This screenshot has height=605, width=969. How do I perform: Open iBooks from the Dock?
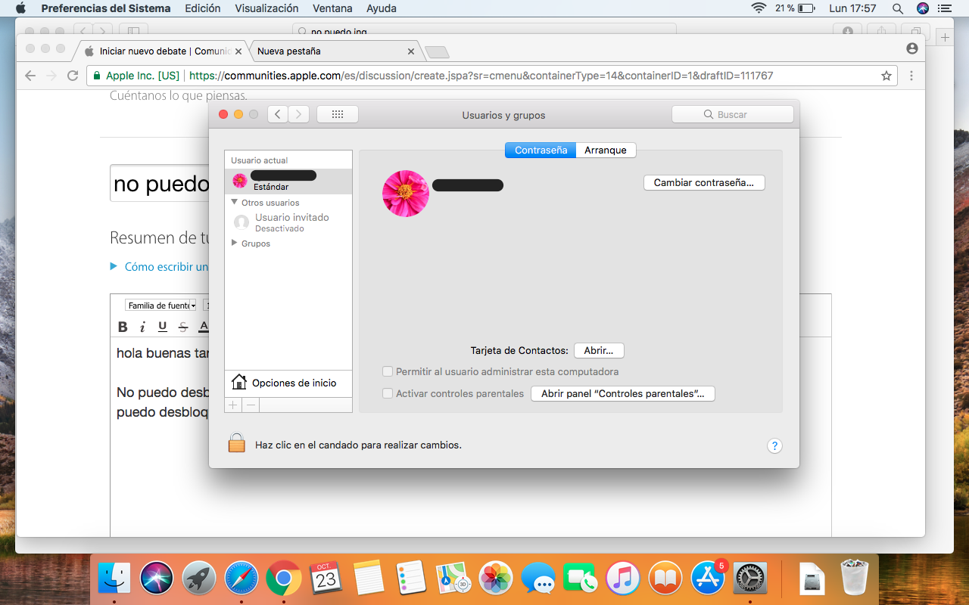(665, 579)
